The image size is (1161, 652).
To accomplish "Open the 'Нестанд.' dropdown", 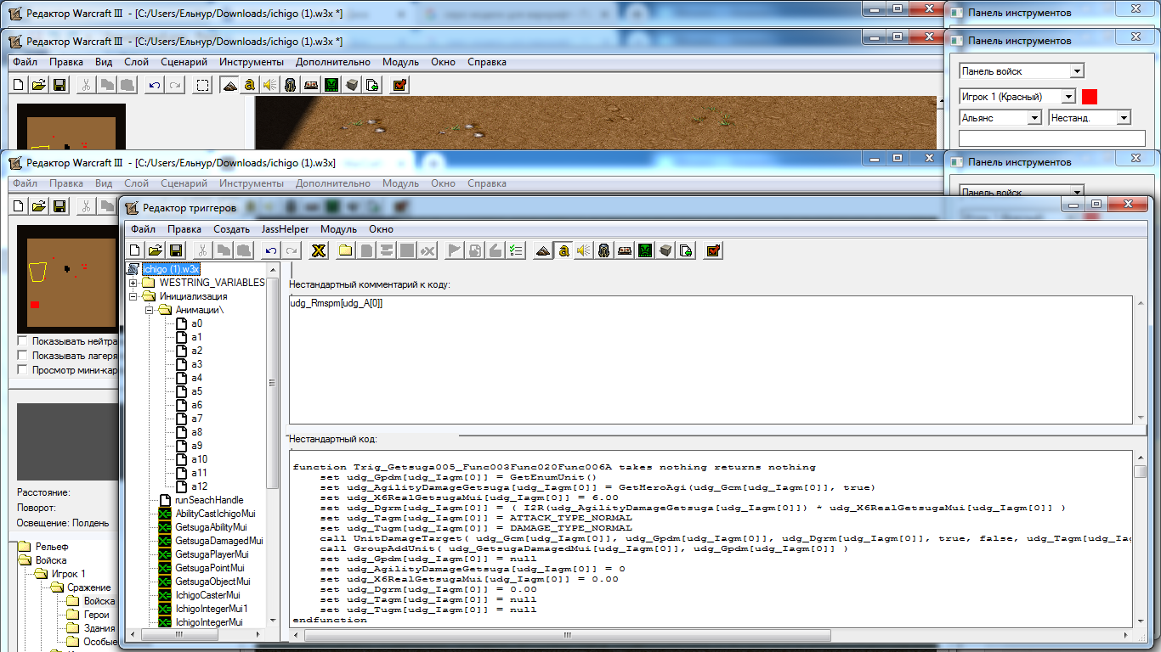I will tap(1090, 118).
